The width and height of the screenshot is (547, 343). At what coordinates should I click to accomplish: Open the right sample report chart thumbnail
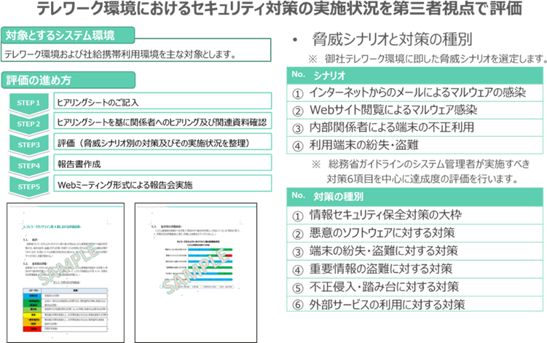click(x=196, y=273)
